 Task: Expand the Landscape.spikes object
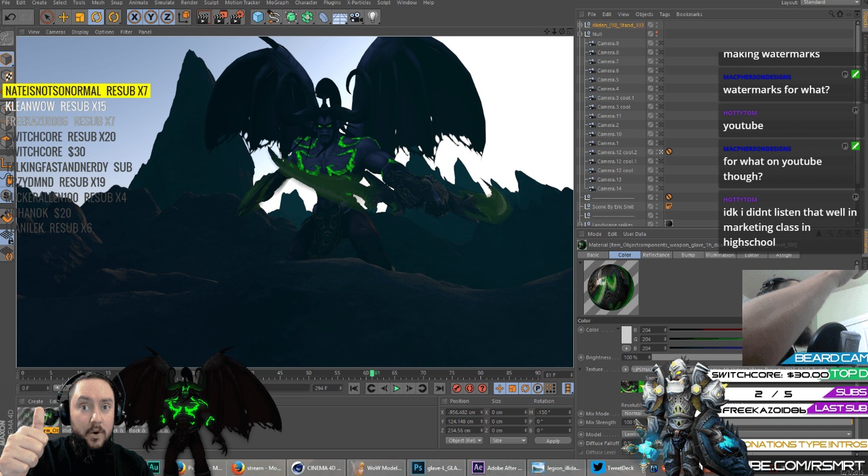pos(579,224)
